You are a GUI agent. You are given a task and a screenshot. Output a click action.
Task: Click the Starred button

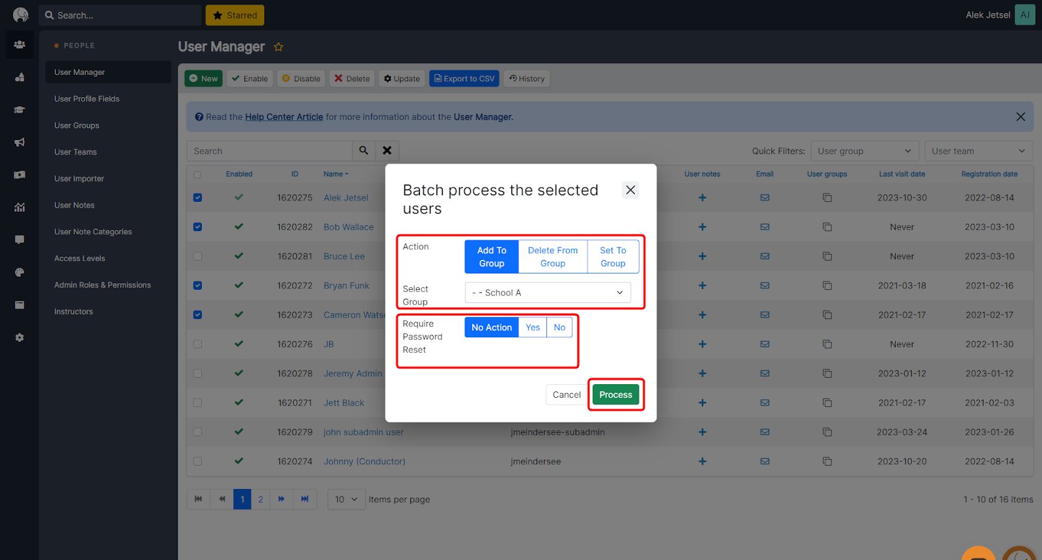tap(235, 15)
